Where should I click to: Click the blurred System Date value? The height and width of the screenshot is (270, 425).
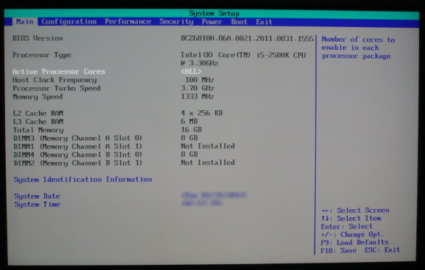[214, 195]
